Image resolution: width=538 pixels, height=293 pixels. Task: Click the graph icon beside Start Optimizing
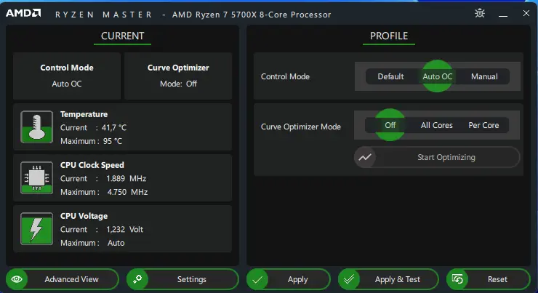(365, 157)
